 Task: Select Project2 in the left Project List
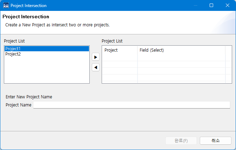point(13,54)
